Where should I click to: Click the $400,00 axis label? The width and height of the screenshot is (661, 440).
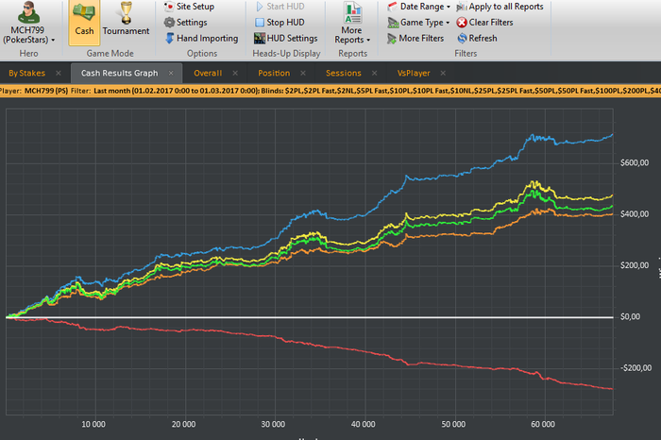(x=635, y=214)
